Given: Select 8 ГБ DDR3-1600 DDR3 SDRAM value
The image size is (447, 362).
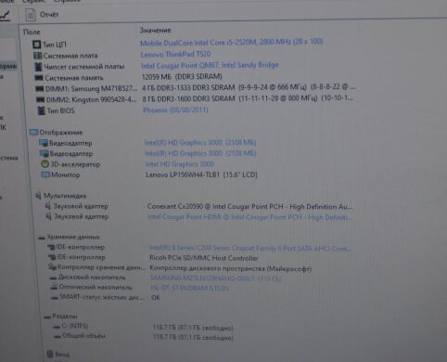Looking at the screenshot, I should pyautogui.click(x=248, y=98).
